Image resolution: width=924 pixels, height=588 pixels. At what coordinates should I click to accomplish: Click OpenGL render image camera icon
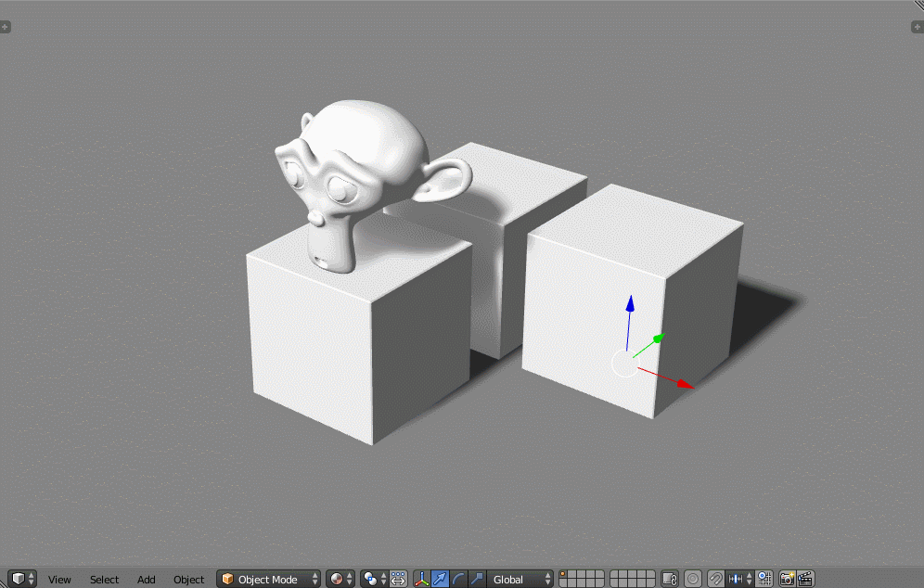tap(788, 579)
